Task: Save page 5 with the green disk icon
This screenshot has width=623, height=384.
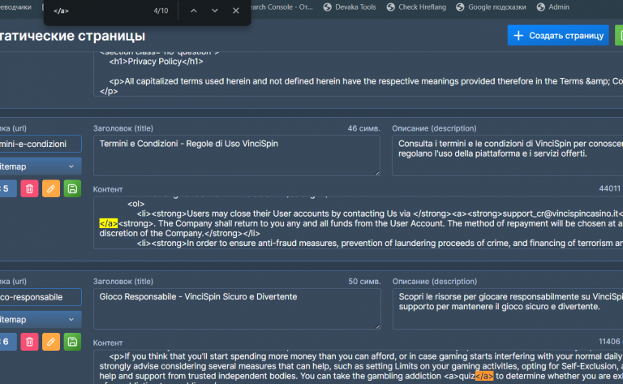Action: (x=72, y=188)
